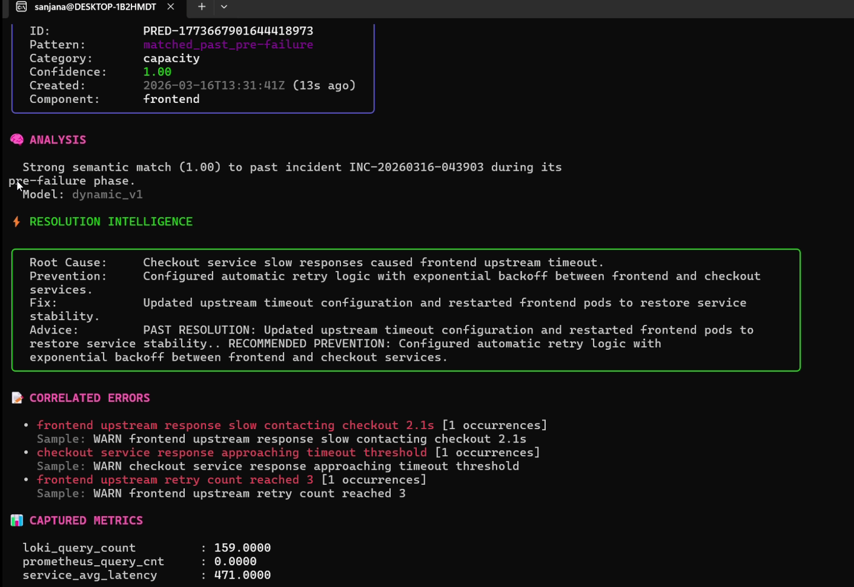Click the service_avg_latency metric name

(x=90, y=575)
